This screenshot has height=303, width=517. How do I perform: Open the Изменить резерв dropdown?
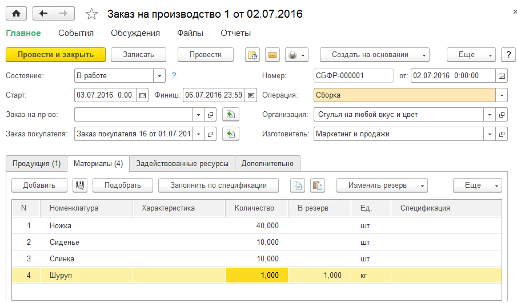point(382,185)
